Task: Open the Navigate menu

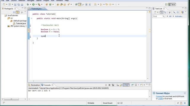Action: click(x=31, y=1)
